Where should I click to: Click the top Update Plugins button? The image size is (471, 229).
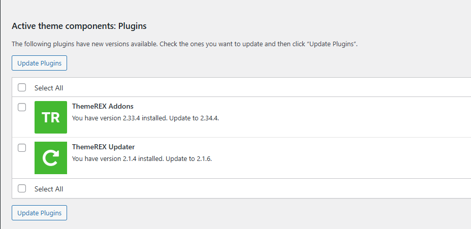[39, 63]
